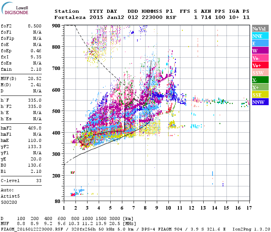Click the 10 MHz frequency axis label

click(168, 208)
